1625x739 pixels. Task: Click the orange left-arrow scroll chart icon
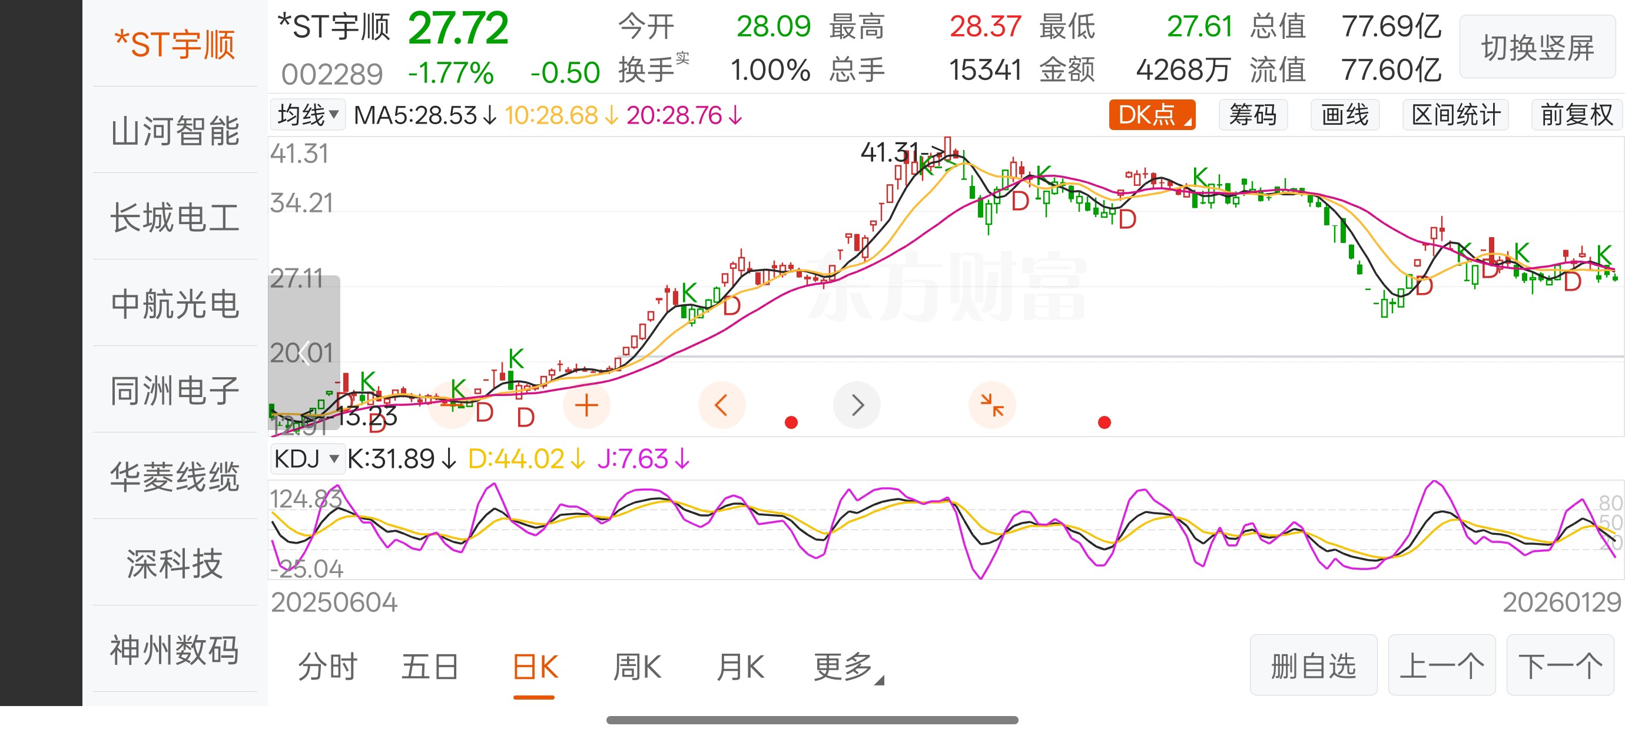click(x=721, y=405)
